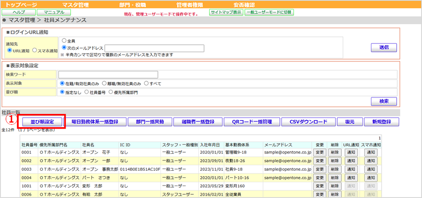Click 削除 for employee 0002
Image resolution: width=422 pixels, height=198 pixels.
click(334, 161)
